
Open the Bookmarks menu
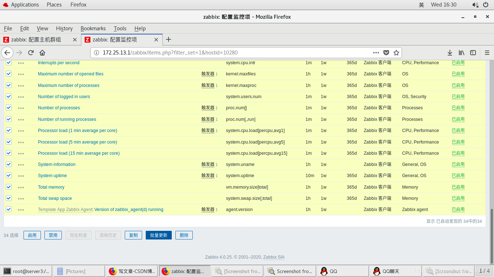coord(93,28)
